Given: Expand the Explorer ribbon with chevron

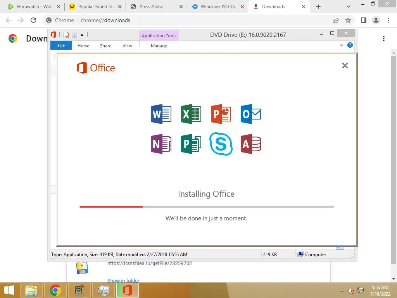Looking at the screenshot, I should 341,45.
